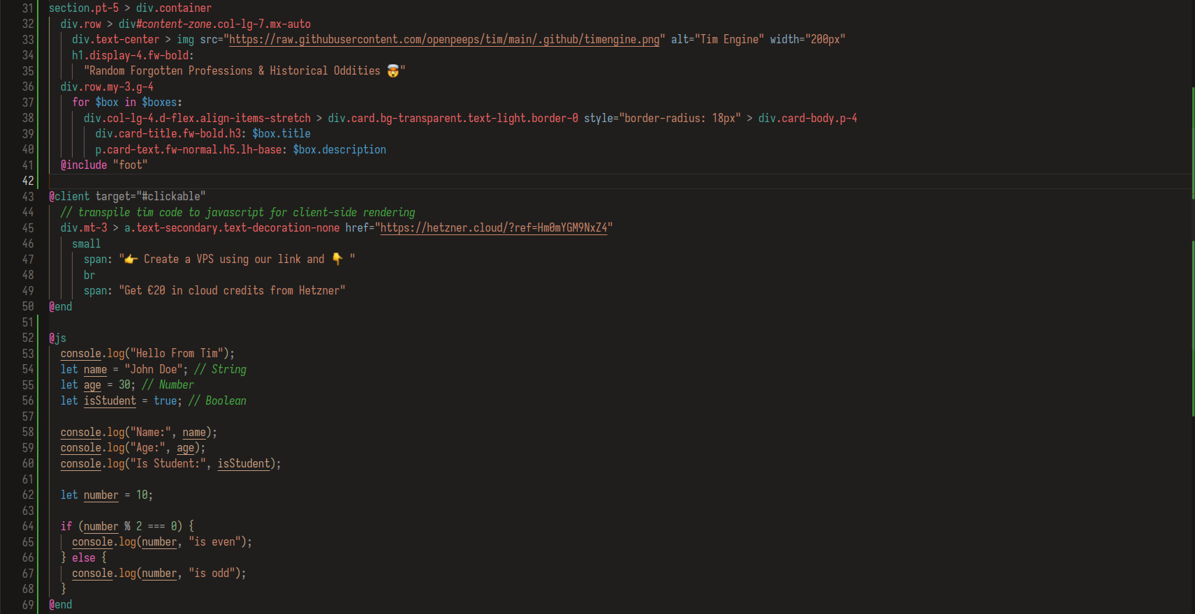Click '@end' on line 50
This screenshot has width=1195, height=614.
click(x=60, y=307)
